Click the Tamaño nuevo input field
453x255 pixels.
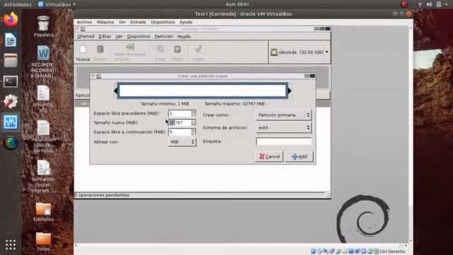pyautogui.click(x=180, y=123)
